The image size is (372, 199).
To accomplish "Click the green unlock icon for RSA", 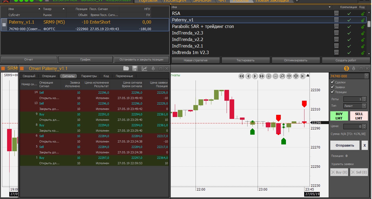I will coord(363,14).
